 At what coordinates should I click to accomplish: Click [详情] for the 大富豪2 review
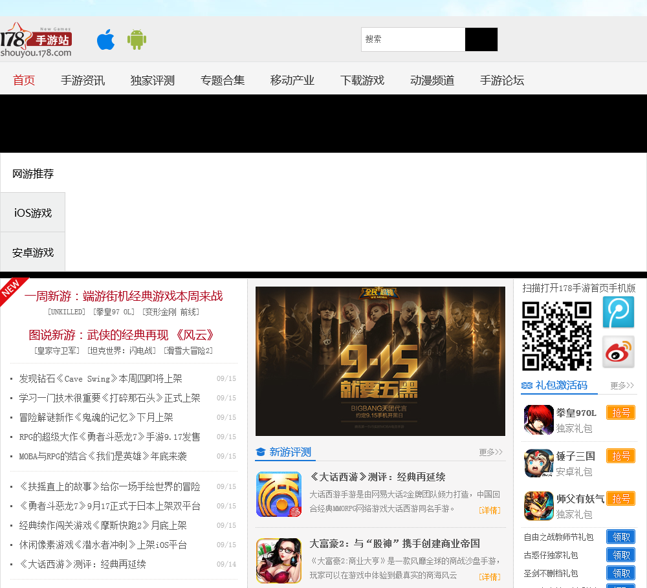[x=489, y=577]
